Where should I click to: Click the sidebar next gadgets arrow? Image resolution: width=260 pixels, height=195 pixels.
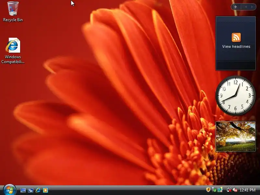coord(252,7)
